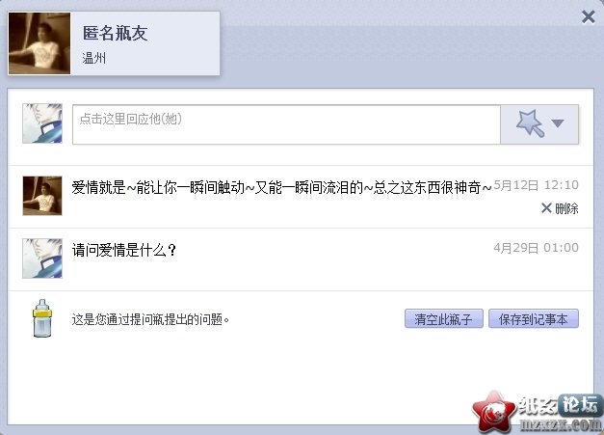Screen dimensions: 604x435
Task: Click the sepia avatar beside the love reply
Action: (x=42, y=196)
